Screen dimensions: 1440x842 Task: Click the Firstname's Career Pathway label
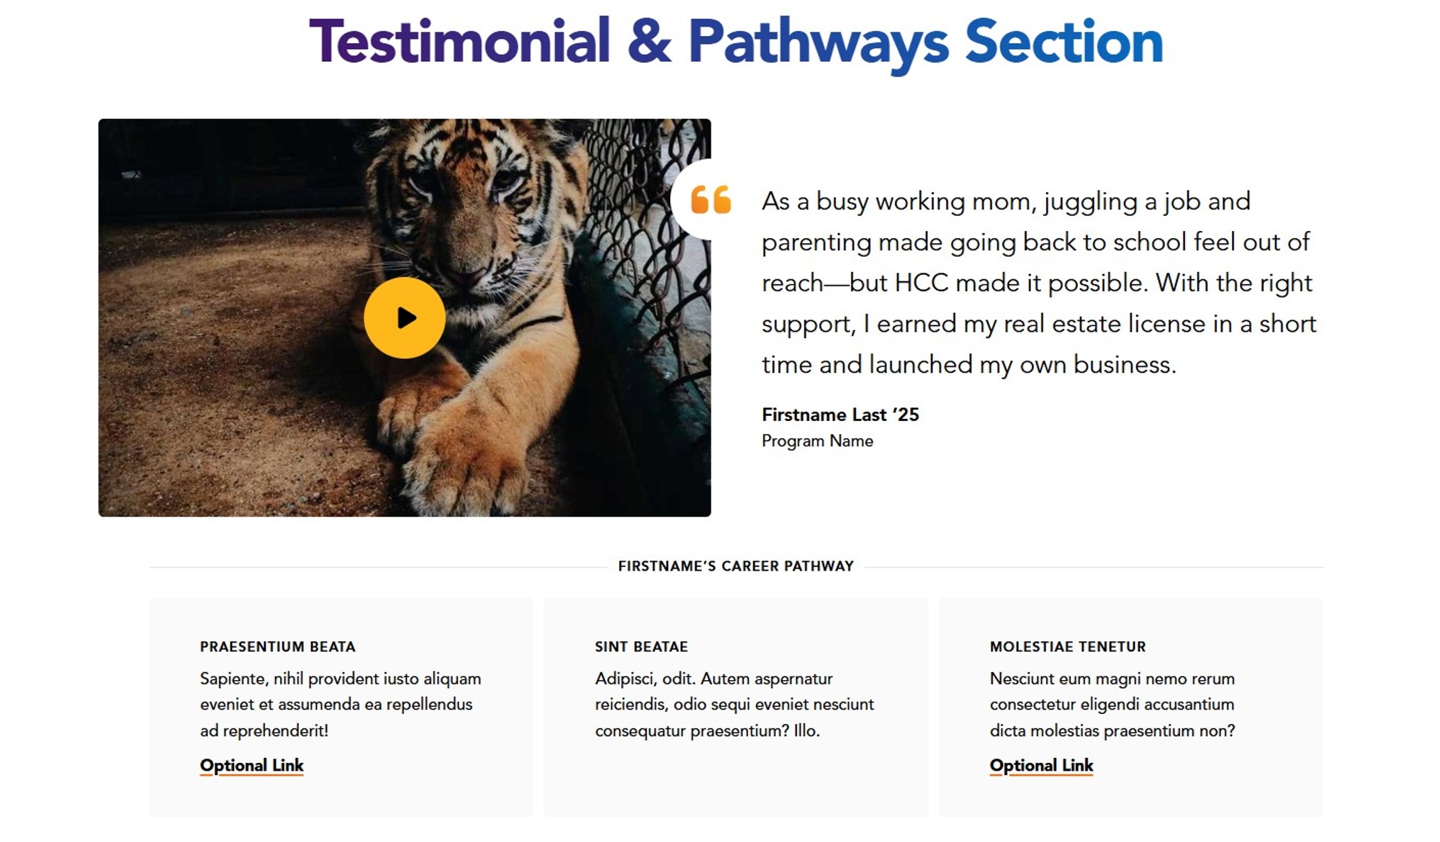coord(734,566)
